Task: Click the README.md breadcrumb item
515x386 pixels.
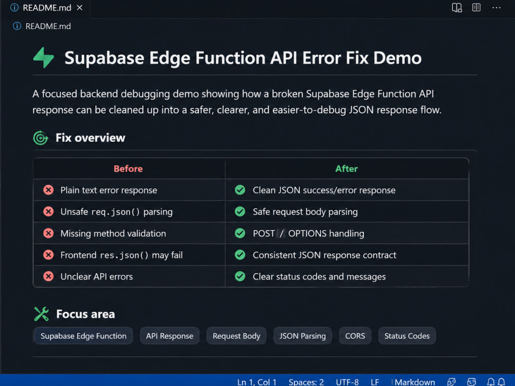Action: (48, 26)
